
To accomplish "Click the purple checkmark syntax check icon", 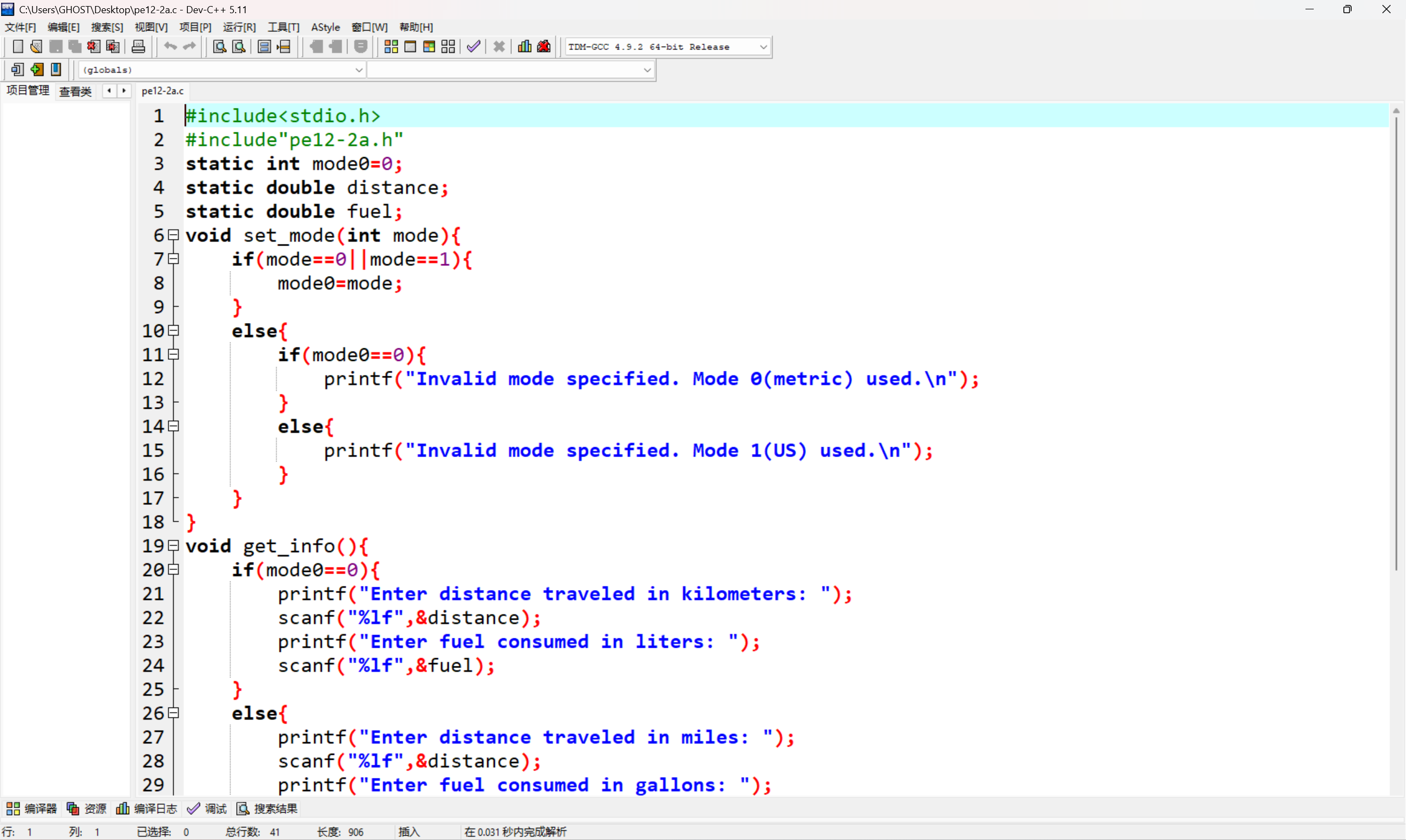I will click(x=473, y=47).
